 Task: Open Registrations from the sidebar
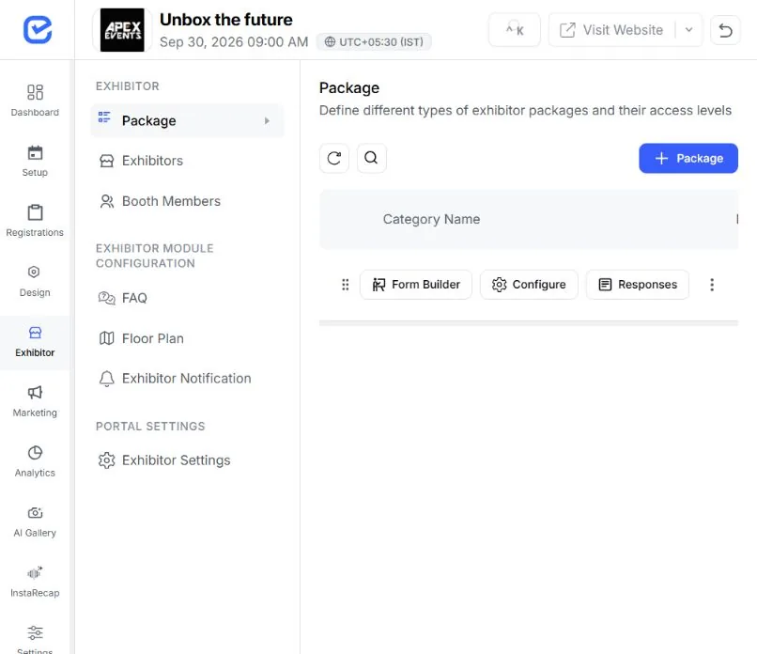click(35, 221)
